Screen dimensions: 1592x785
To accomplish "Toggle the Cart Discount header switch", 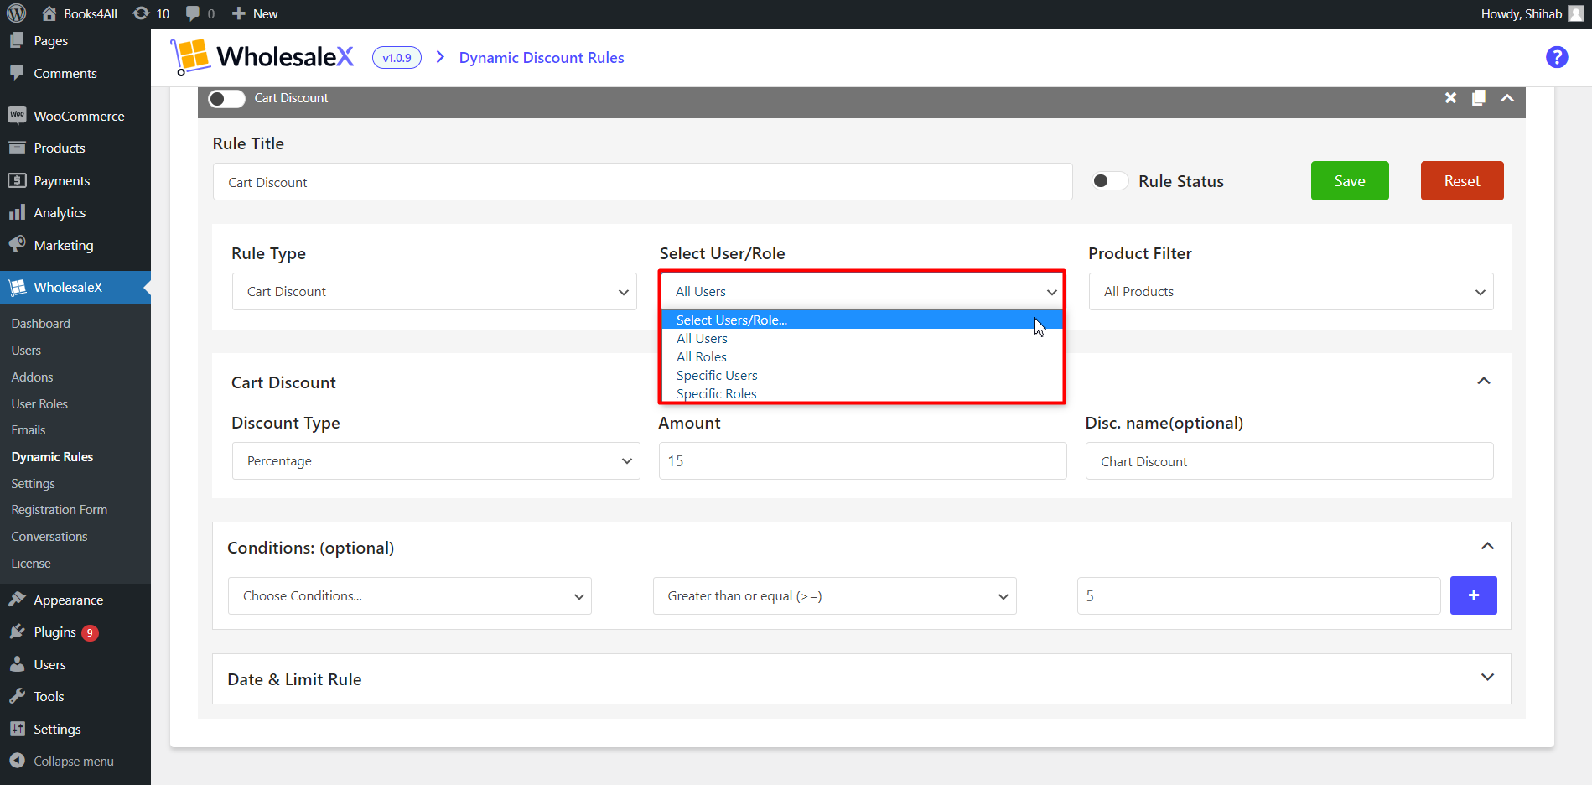I will (226, 98).
